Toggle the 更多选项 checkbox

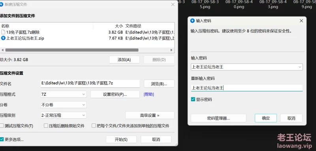(2, 139)
